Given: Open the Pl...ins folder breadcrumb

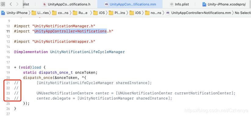Looking at the screenshot, I should pos(120,13).
